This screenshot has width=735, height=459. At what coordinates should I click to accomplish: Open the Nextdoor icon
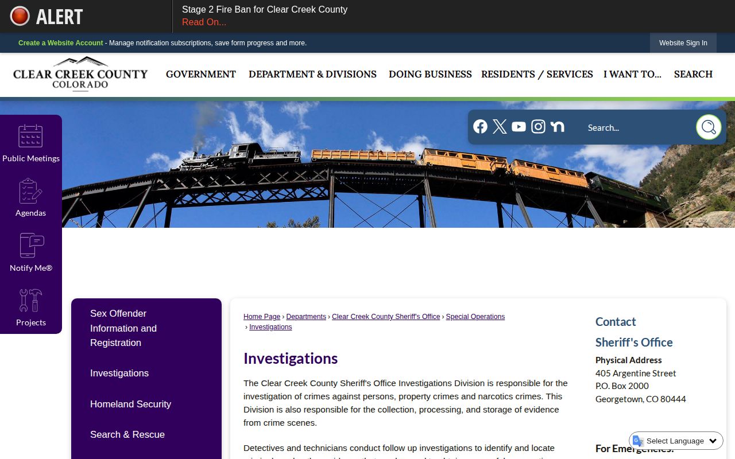[x=557, y=127]
